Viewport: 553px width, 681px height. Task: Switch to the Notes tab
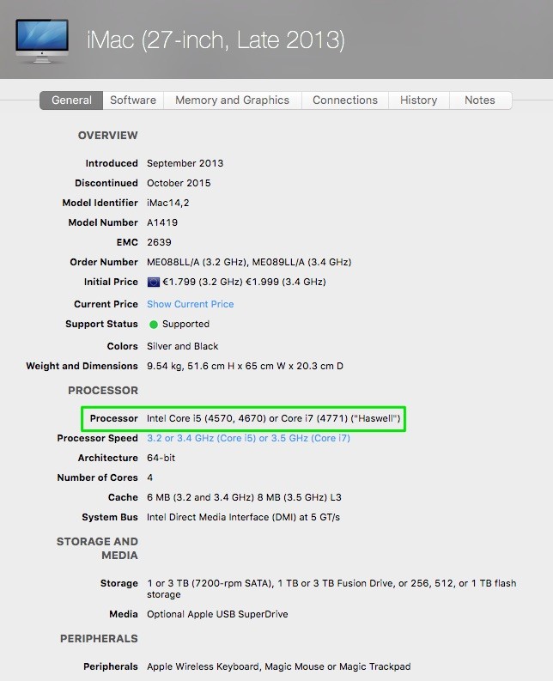point(480,100)
